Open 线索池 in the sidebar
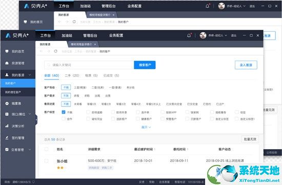282x185 pixels. 16,104
